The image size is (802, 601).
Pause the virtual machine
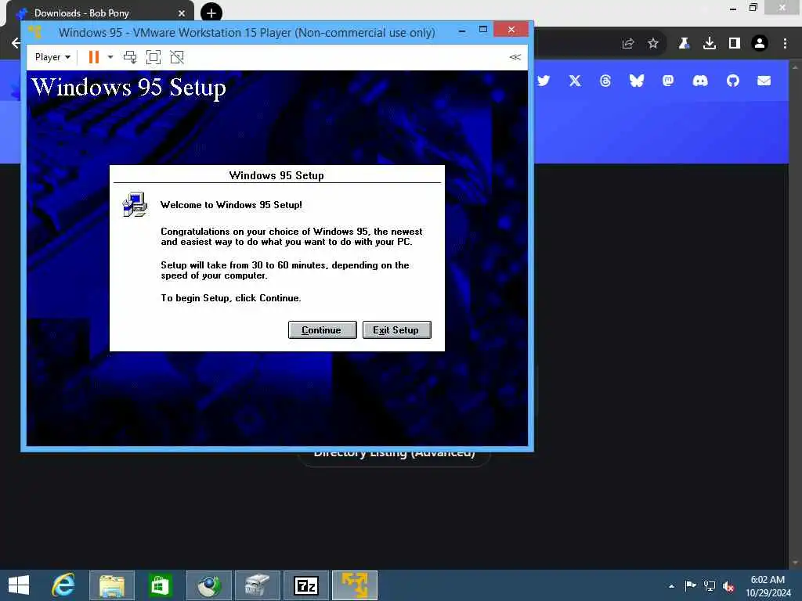coord(94,57)
